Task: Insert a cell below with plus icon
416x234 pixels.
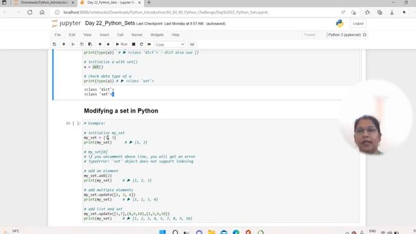Action: tap(64, 44)
